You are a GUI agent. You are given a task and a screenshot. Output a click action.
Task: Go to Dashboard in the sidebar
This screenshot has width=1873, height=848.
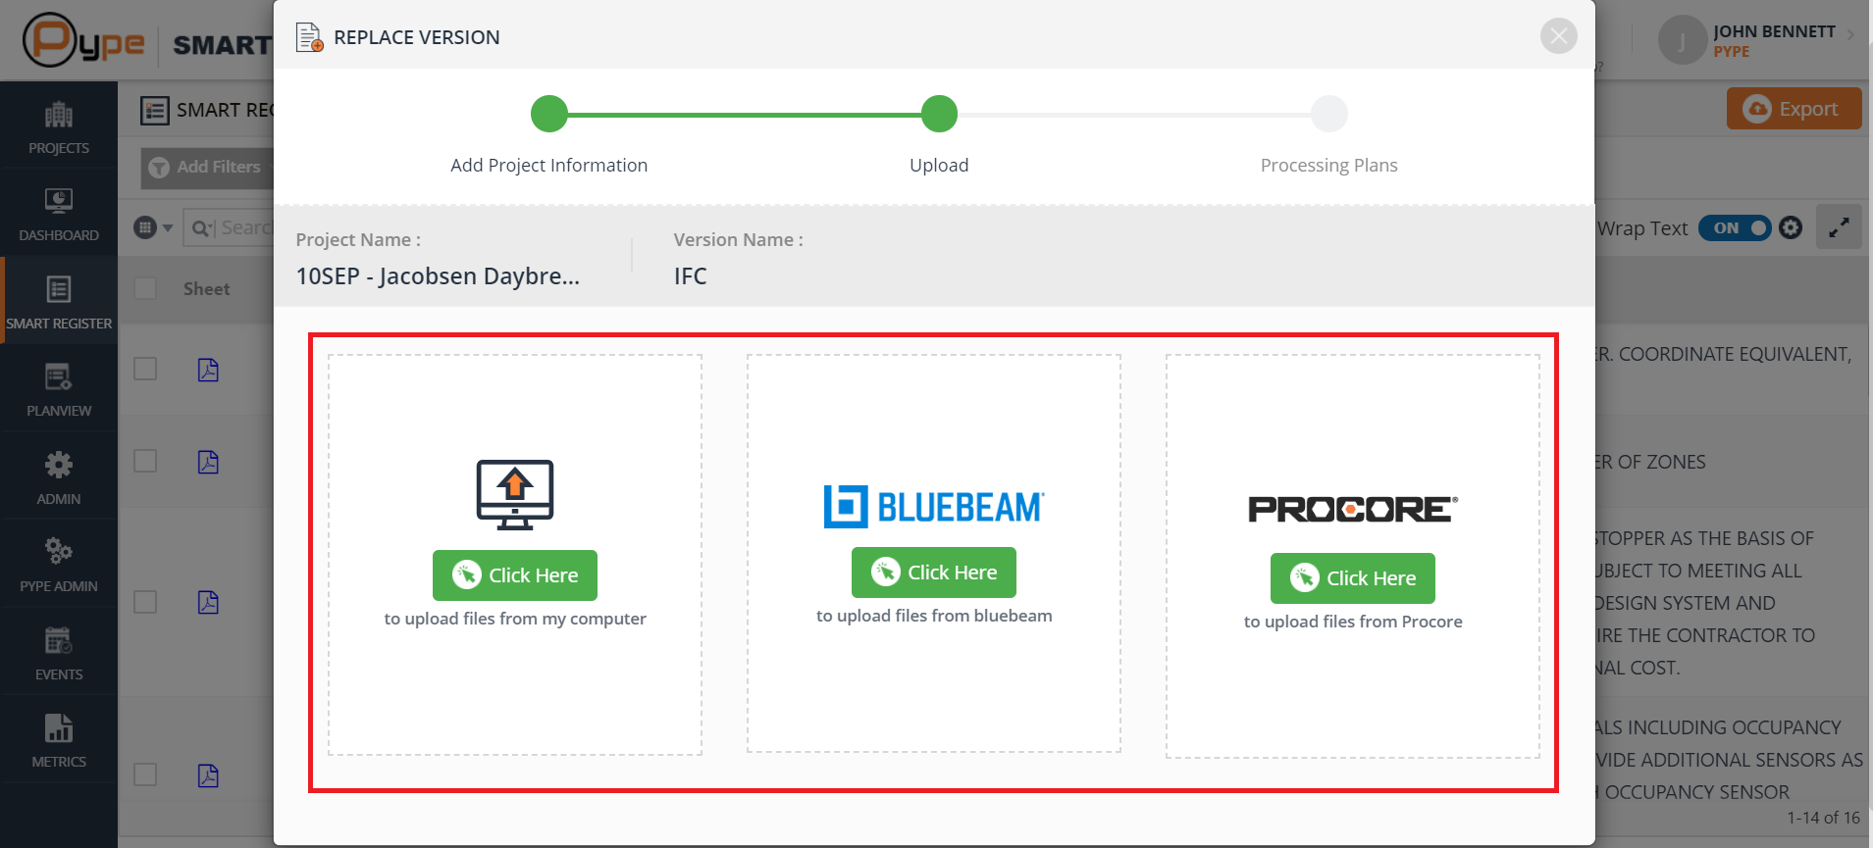(x=59, y=215)
